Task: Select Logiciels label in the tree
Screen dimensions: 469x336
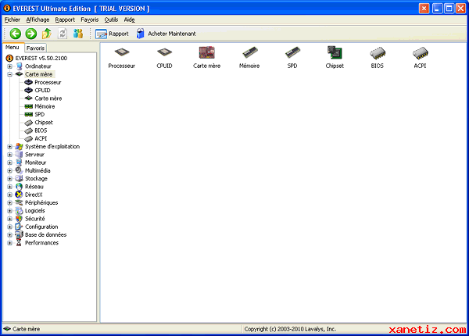Action: coord(35,211)
